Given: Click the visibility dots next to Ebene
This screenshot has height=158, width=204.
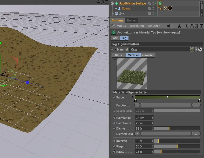Looking at the screenshot, I should (x=153, y=8).
